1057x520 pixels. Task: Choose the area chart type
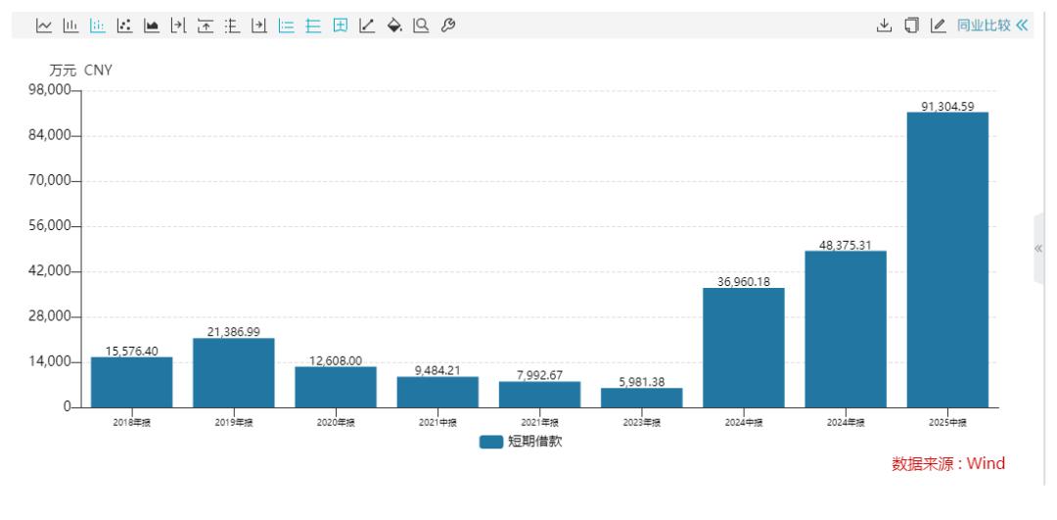point(151,24)
